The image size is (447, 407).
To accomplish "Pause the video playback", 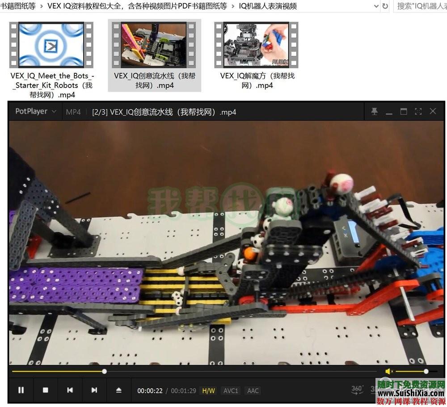I will pos(21,390).
